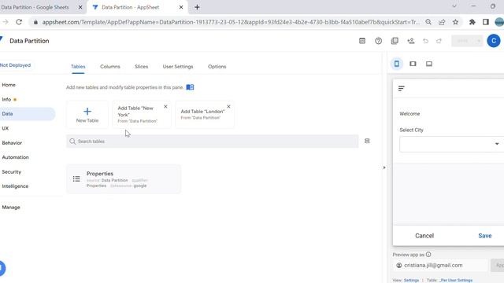Open the Behavior section in sidebar

[x=12, y=143]
